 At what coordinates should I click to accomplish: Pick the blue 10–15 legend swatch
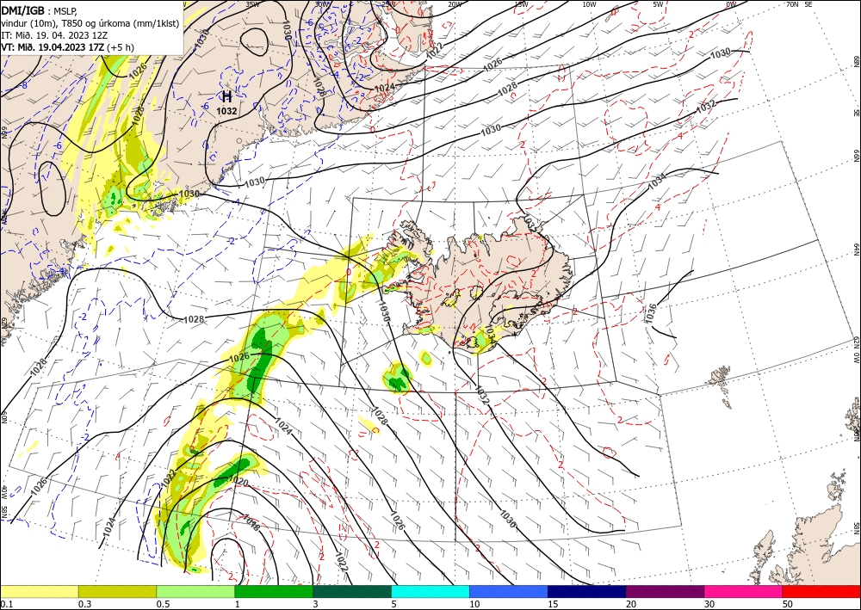[509, 592]
